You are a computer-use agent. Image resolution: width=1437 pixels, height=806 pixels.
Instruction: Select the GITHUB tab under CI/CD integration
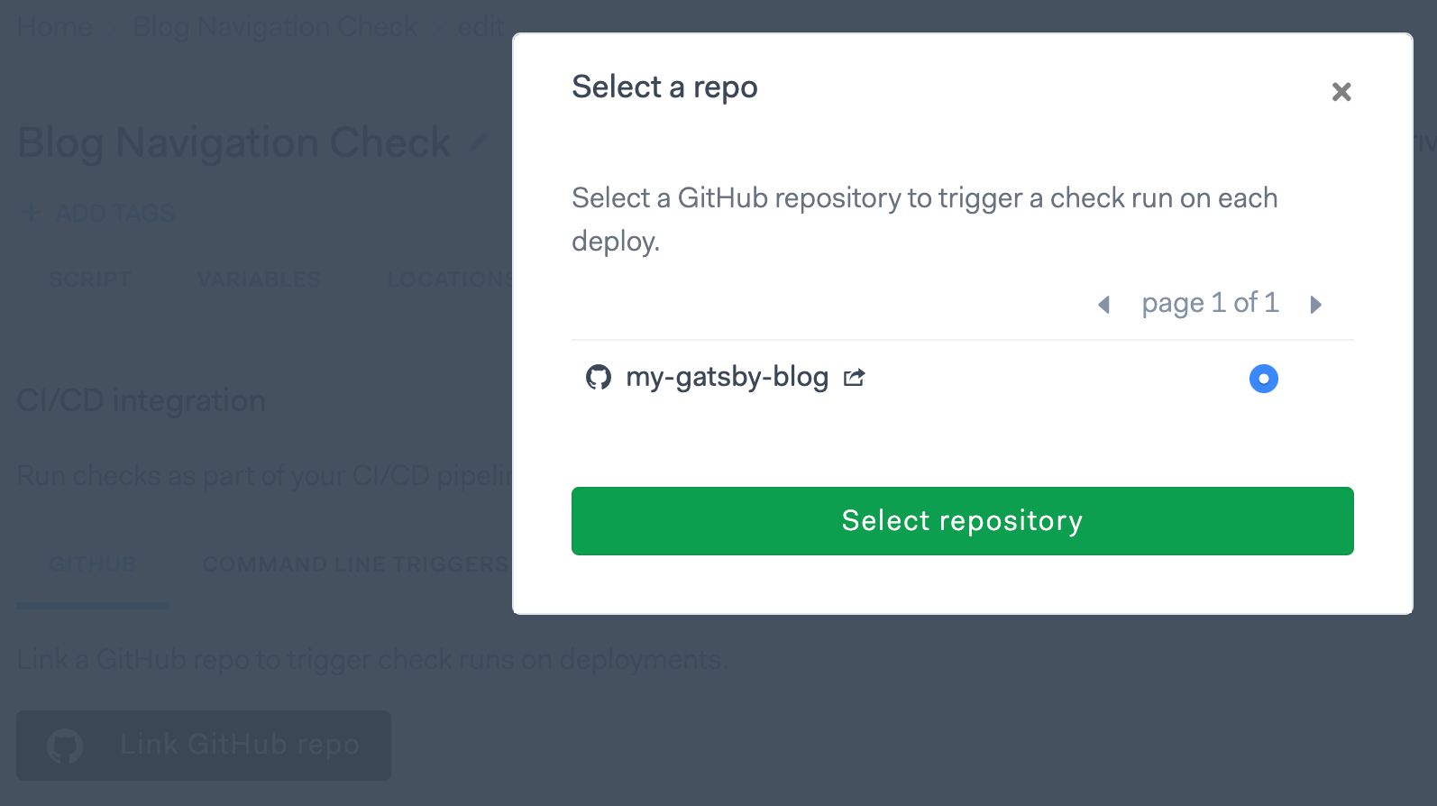[x=91, y=563]
